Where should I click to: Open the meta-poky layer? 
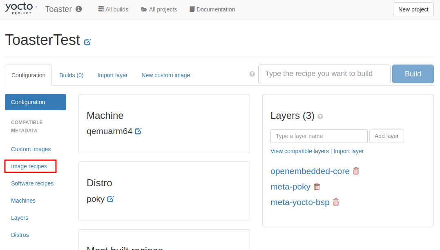click(290, 187)
